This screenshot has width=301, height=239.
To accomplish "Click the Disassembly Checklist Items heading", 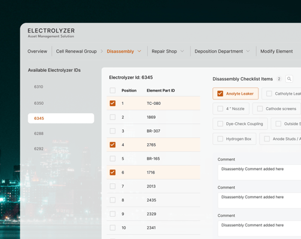I will (242, 79).
